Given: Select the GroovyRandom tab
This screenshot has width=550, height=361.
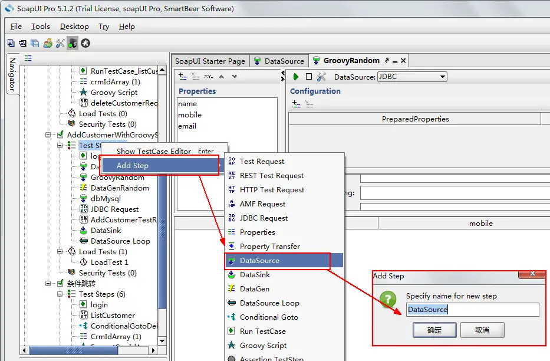Looking at the screenshot, I should (351, 60).
